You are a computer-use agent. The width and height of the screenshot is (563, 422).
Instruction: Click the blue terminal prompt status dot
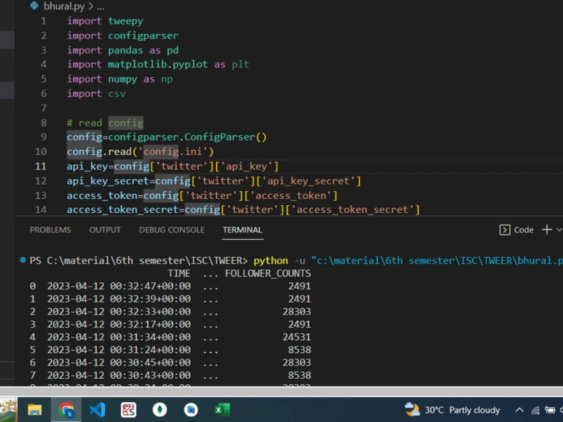tap(23, 260)
